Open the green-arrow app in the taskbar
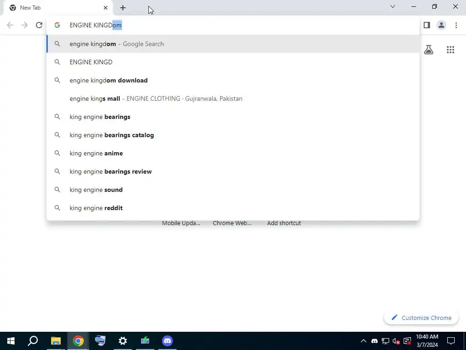 tap(145, 341)
